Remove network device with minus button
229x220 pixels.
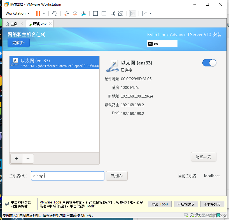click(28, 159)
